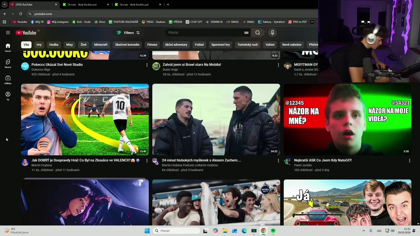Open options menu for 24 minut hlubokých myšlenek

[x=278, y=161]
